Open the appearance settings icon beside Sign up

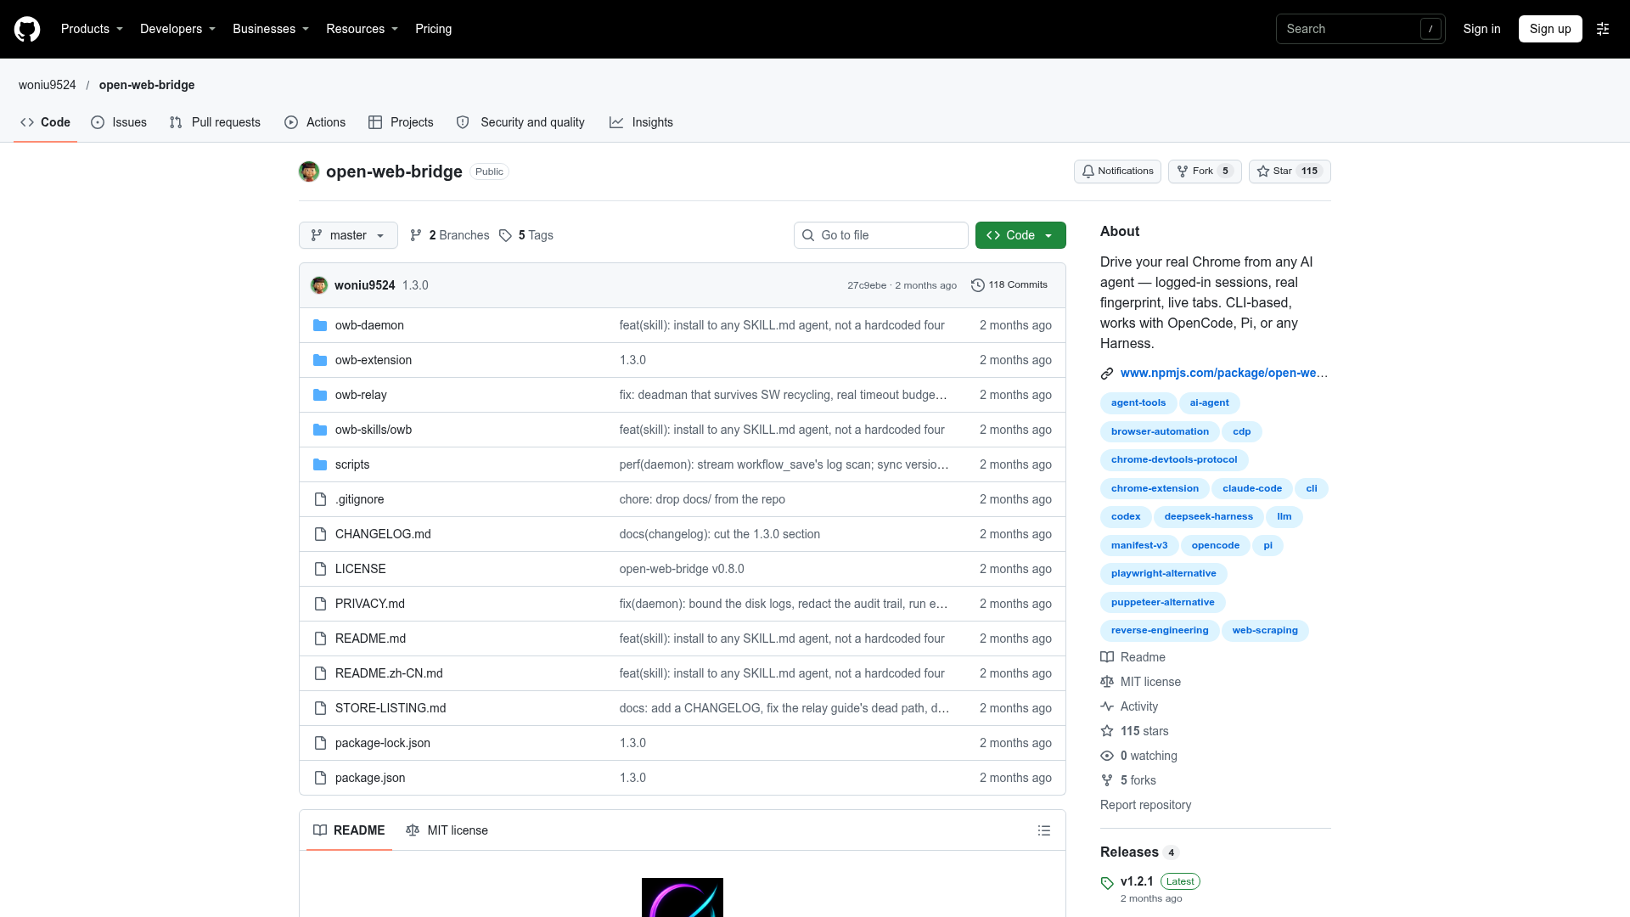pyautogui.click(x=1603, y=29)
